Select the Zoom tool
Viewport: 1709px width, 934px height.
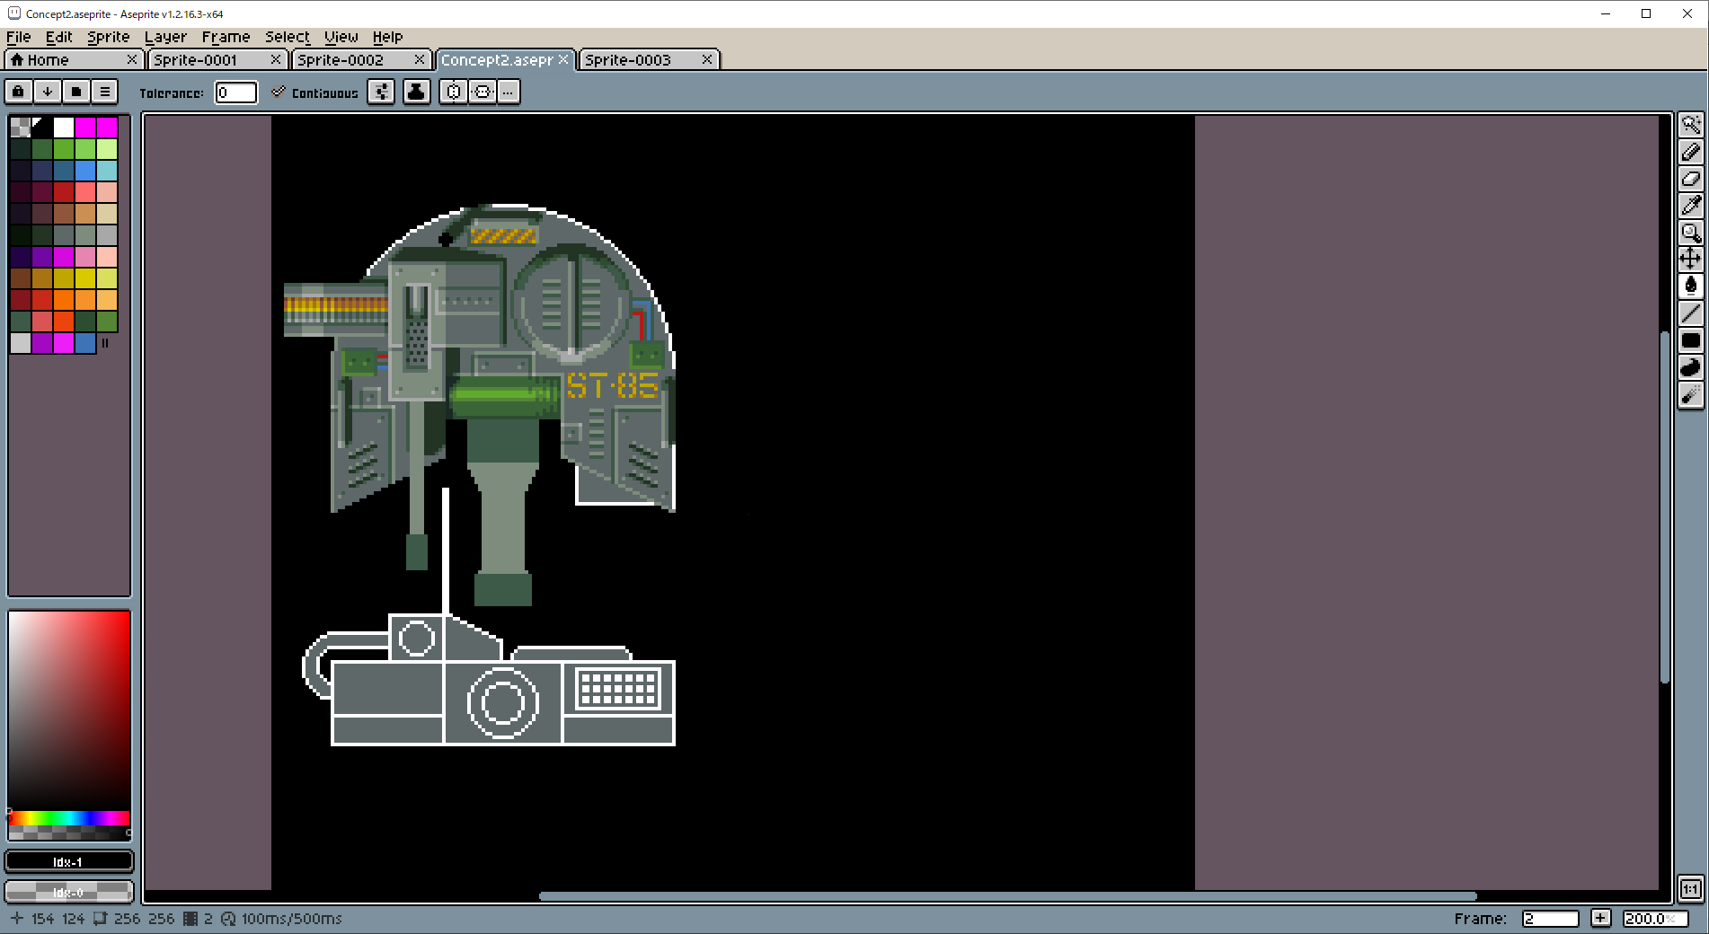(x=1690, y=233)
